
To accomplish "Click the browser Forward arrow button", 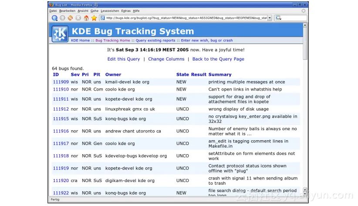I will click(62, 18).
